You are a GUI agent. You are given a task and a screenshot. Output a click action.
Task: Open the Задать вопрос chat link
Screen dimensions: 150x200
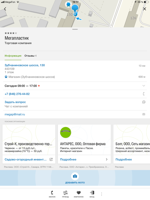click(15, 102)
